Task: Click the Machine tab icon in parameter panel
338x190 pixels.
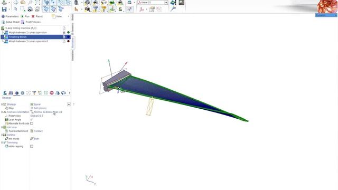Action: click(x=5, y=93)
